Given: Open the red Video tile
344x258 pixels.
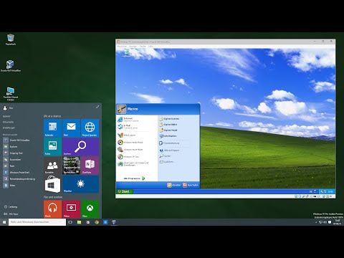Looking at the screenshot, I should point(71,209).
